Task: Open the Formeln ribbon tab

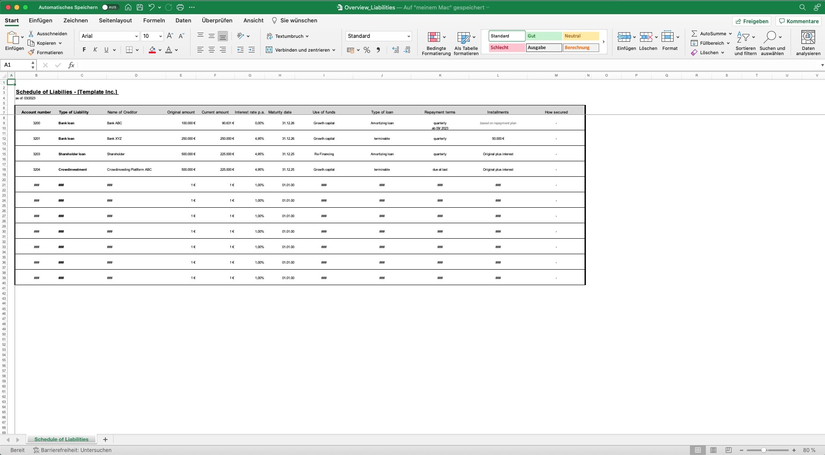Action: pos(154,20)
